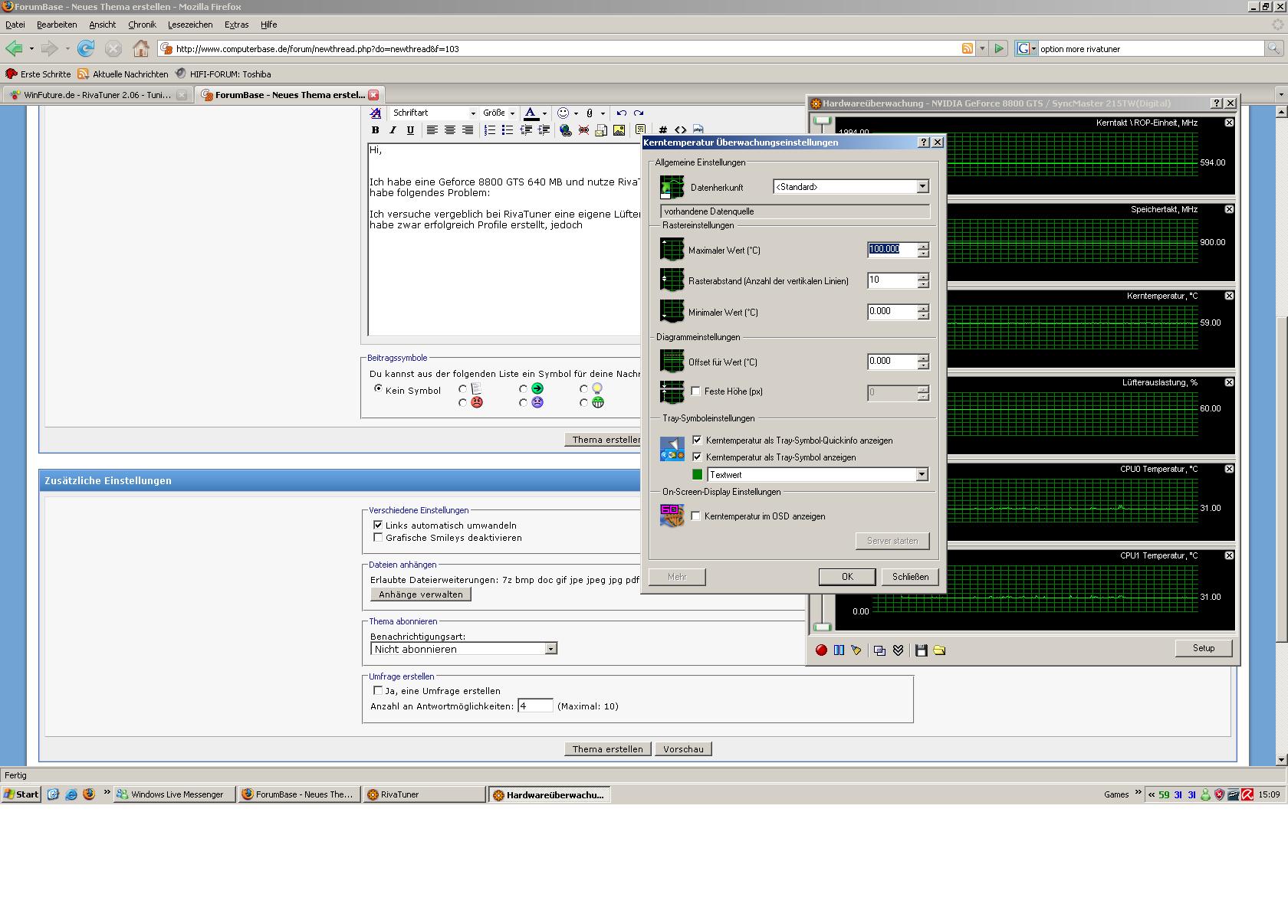Insert numbered list in forum editor
The height and width of the screenshot is (917, 1288).
pyautogui.click(x=490, y=130)
